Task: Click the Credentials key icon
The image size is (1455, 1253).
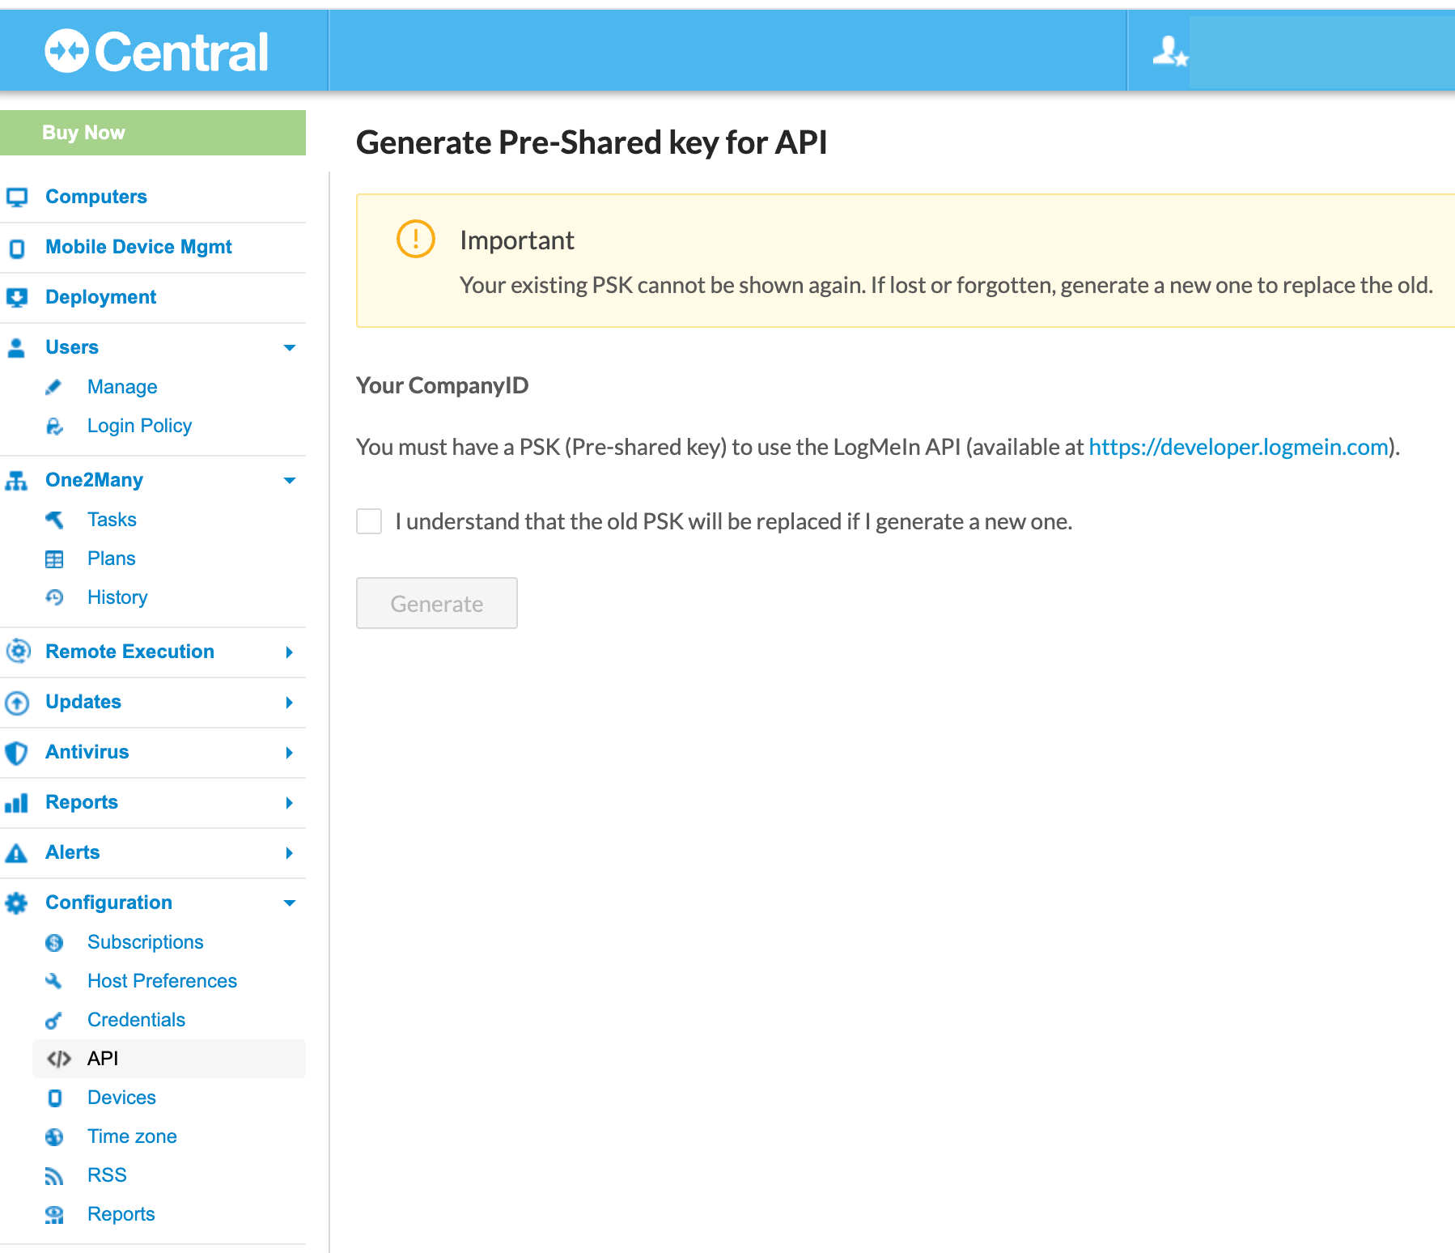Action: tap(53, 1021)
